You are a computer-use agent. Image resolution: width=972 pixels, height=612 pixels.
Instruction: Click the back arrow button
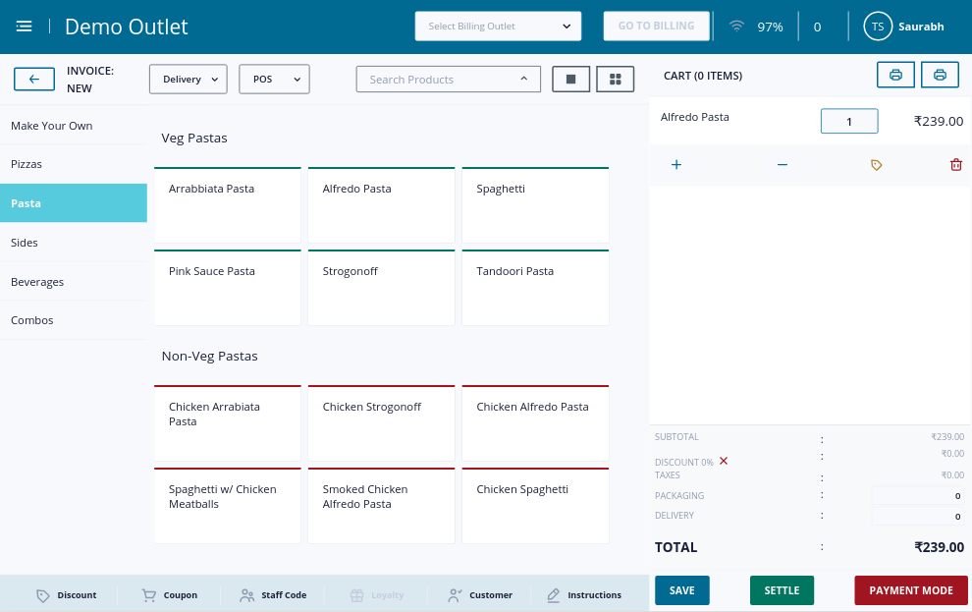point(34,80)
